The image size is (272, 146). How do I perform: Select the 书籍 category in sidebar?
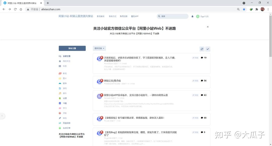(x=63, y=103)
